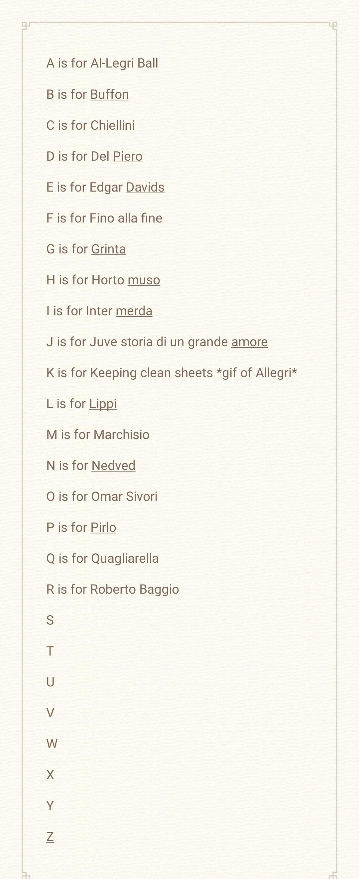359x879 pixels.
Task: Click on 'Roberto Baggio' text
Action: click(135, 590)
